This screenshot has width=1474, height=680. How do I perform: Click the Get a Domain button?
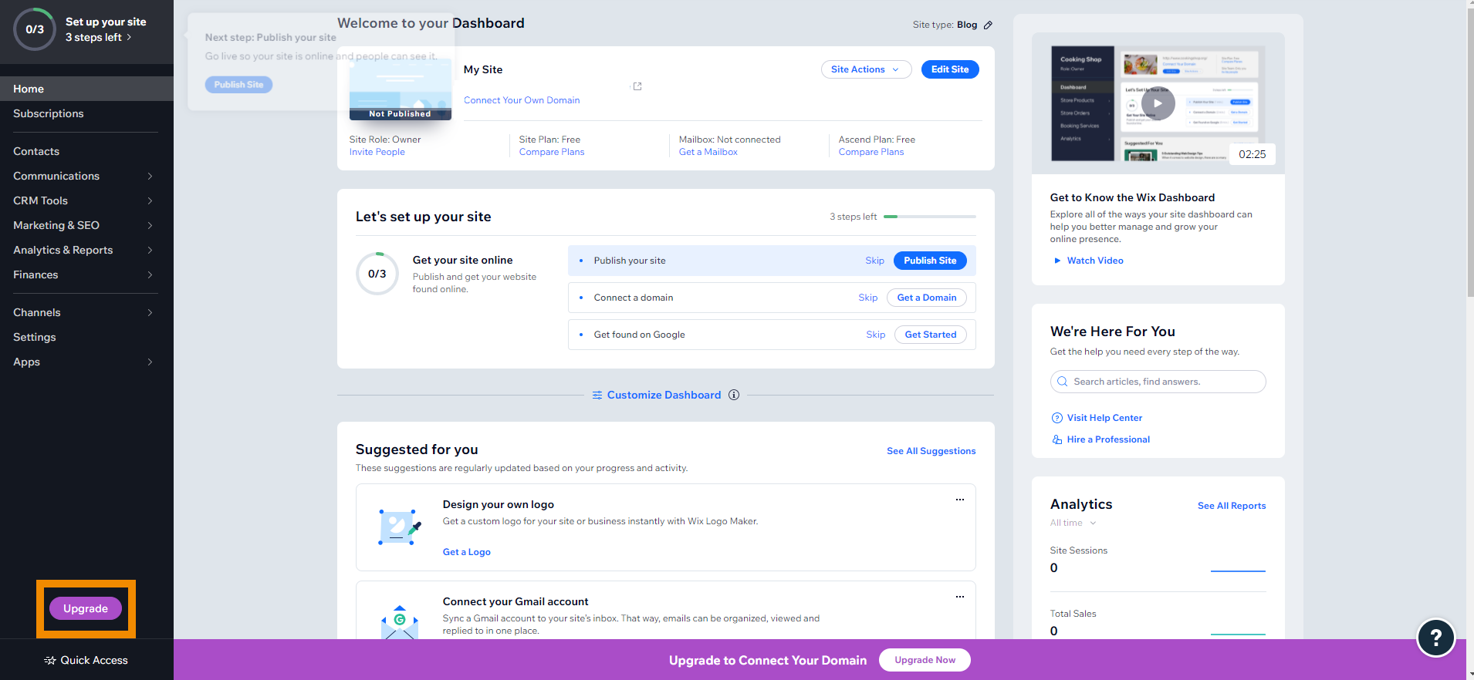[926, 298]
